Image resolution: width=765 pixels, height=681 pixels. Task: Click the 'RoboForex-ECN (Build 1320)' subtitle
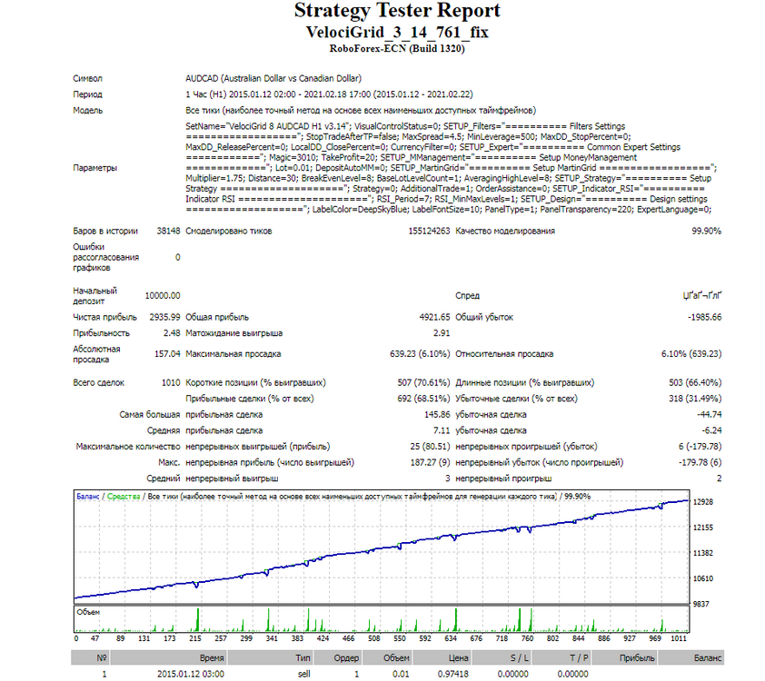click(x=397, y=48)
